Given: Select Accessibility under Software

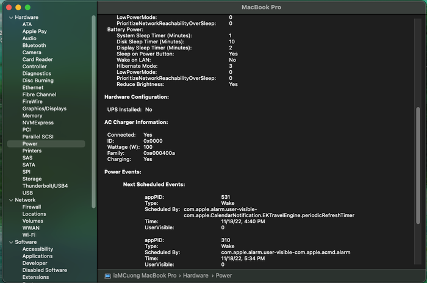Looking at the screenshot, I should click(x=38, y=249).
